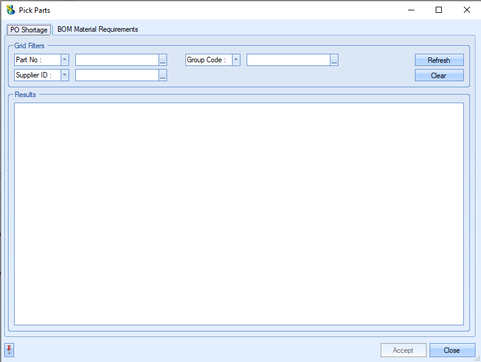The width and height of the screenshot is (481, 362).
Task: Expand the Group Code filter dropdown arrow
Action: pyautogui.click(x=236, y=60)
